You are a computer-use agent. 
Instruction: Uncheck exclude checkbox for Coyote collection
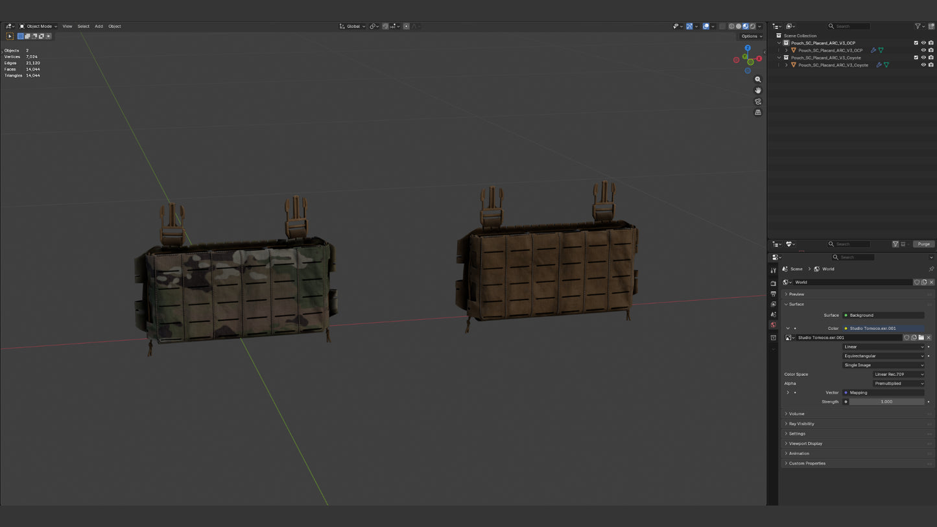point(916,58)
